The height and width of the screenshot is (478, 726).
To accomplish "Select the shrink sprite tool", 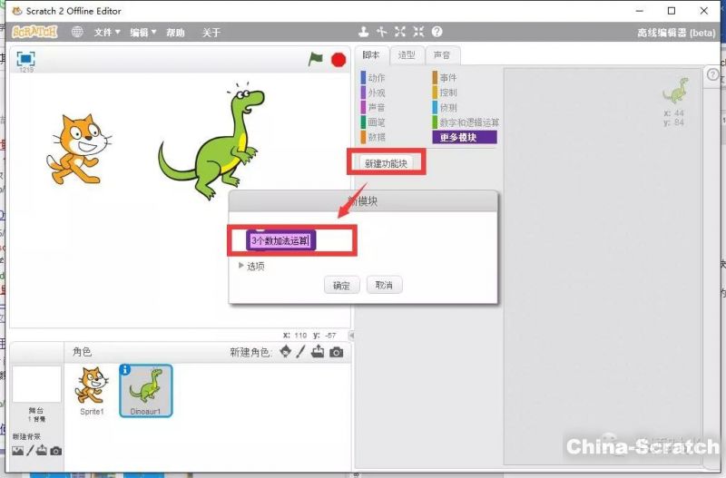I will [x=418, y=32].
